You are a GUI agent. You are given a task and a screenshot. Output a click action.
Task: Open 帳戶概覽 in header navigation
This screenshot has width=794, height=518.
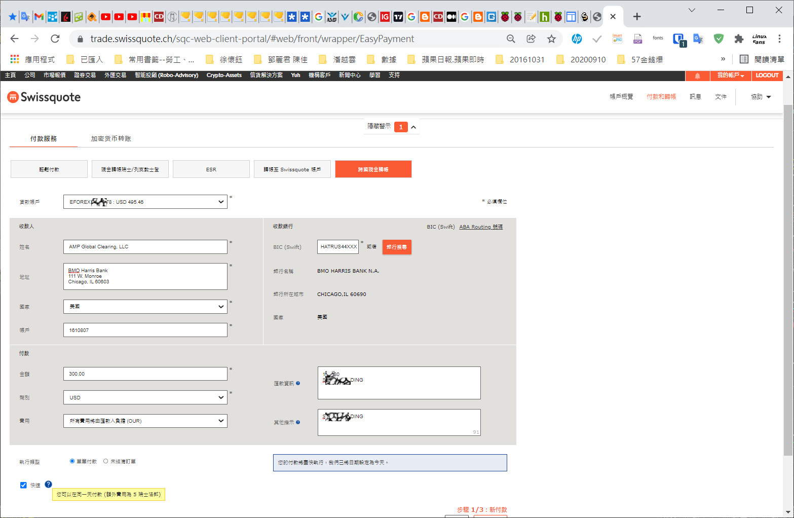click(x=621, y=97)
